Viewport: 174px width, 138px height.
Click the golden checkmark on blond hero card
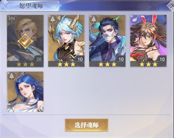[25, 41]
